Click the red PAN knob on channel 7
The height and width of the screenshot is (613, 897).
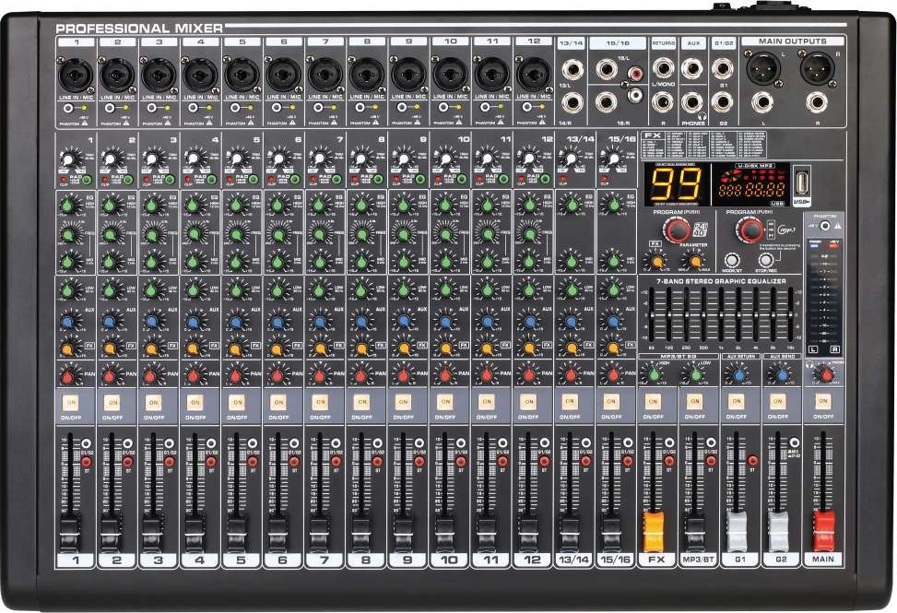tap(319, 375)
